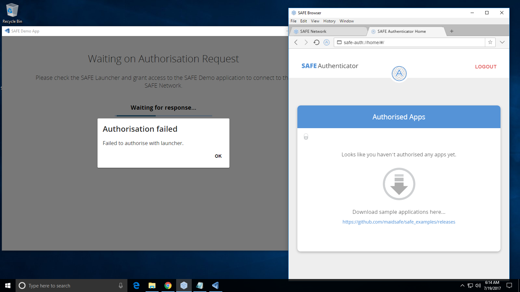Click OK in Authorisation failed dialog

(218, 156)
